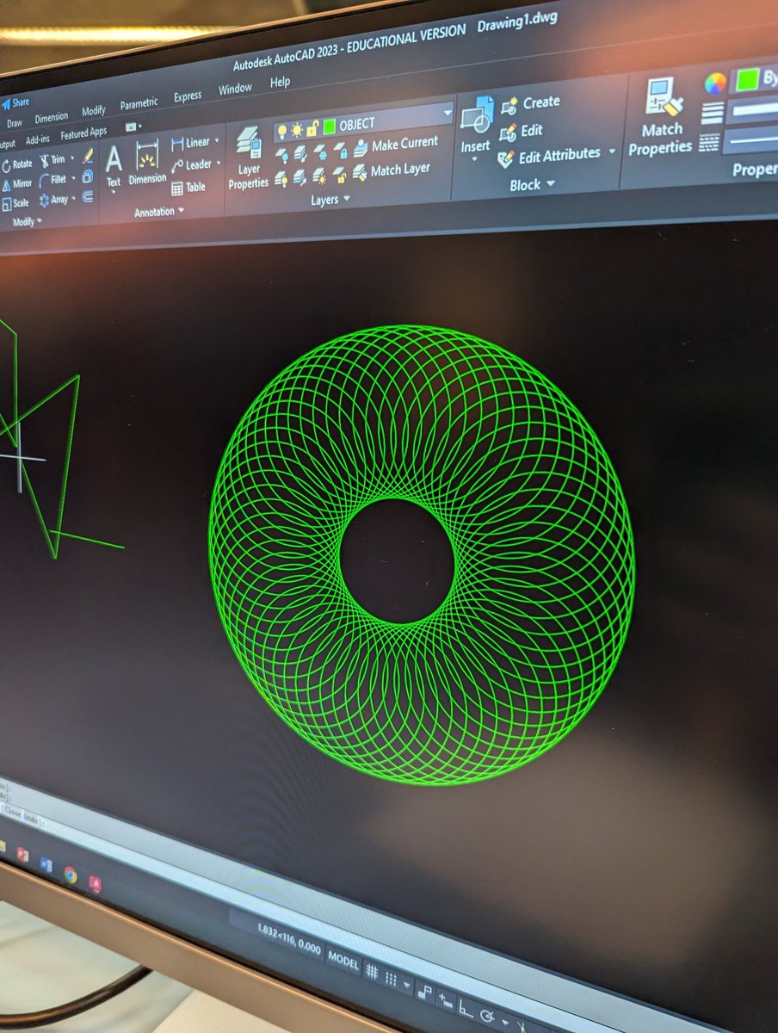
Task: Select the Text annotation tool
Action: click(114, 165)
